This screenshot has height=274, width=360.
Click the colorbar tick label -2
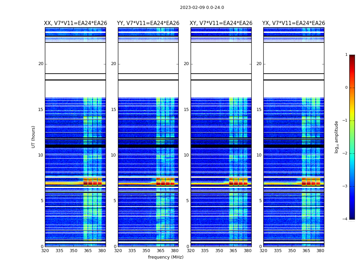[346, 153]
